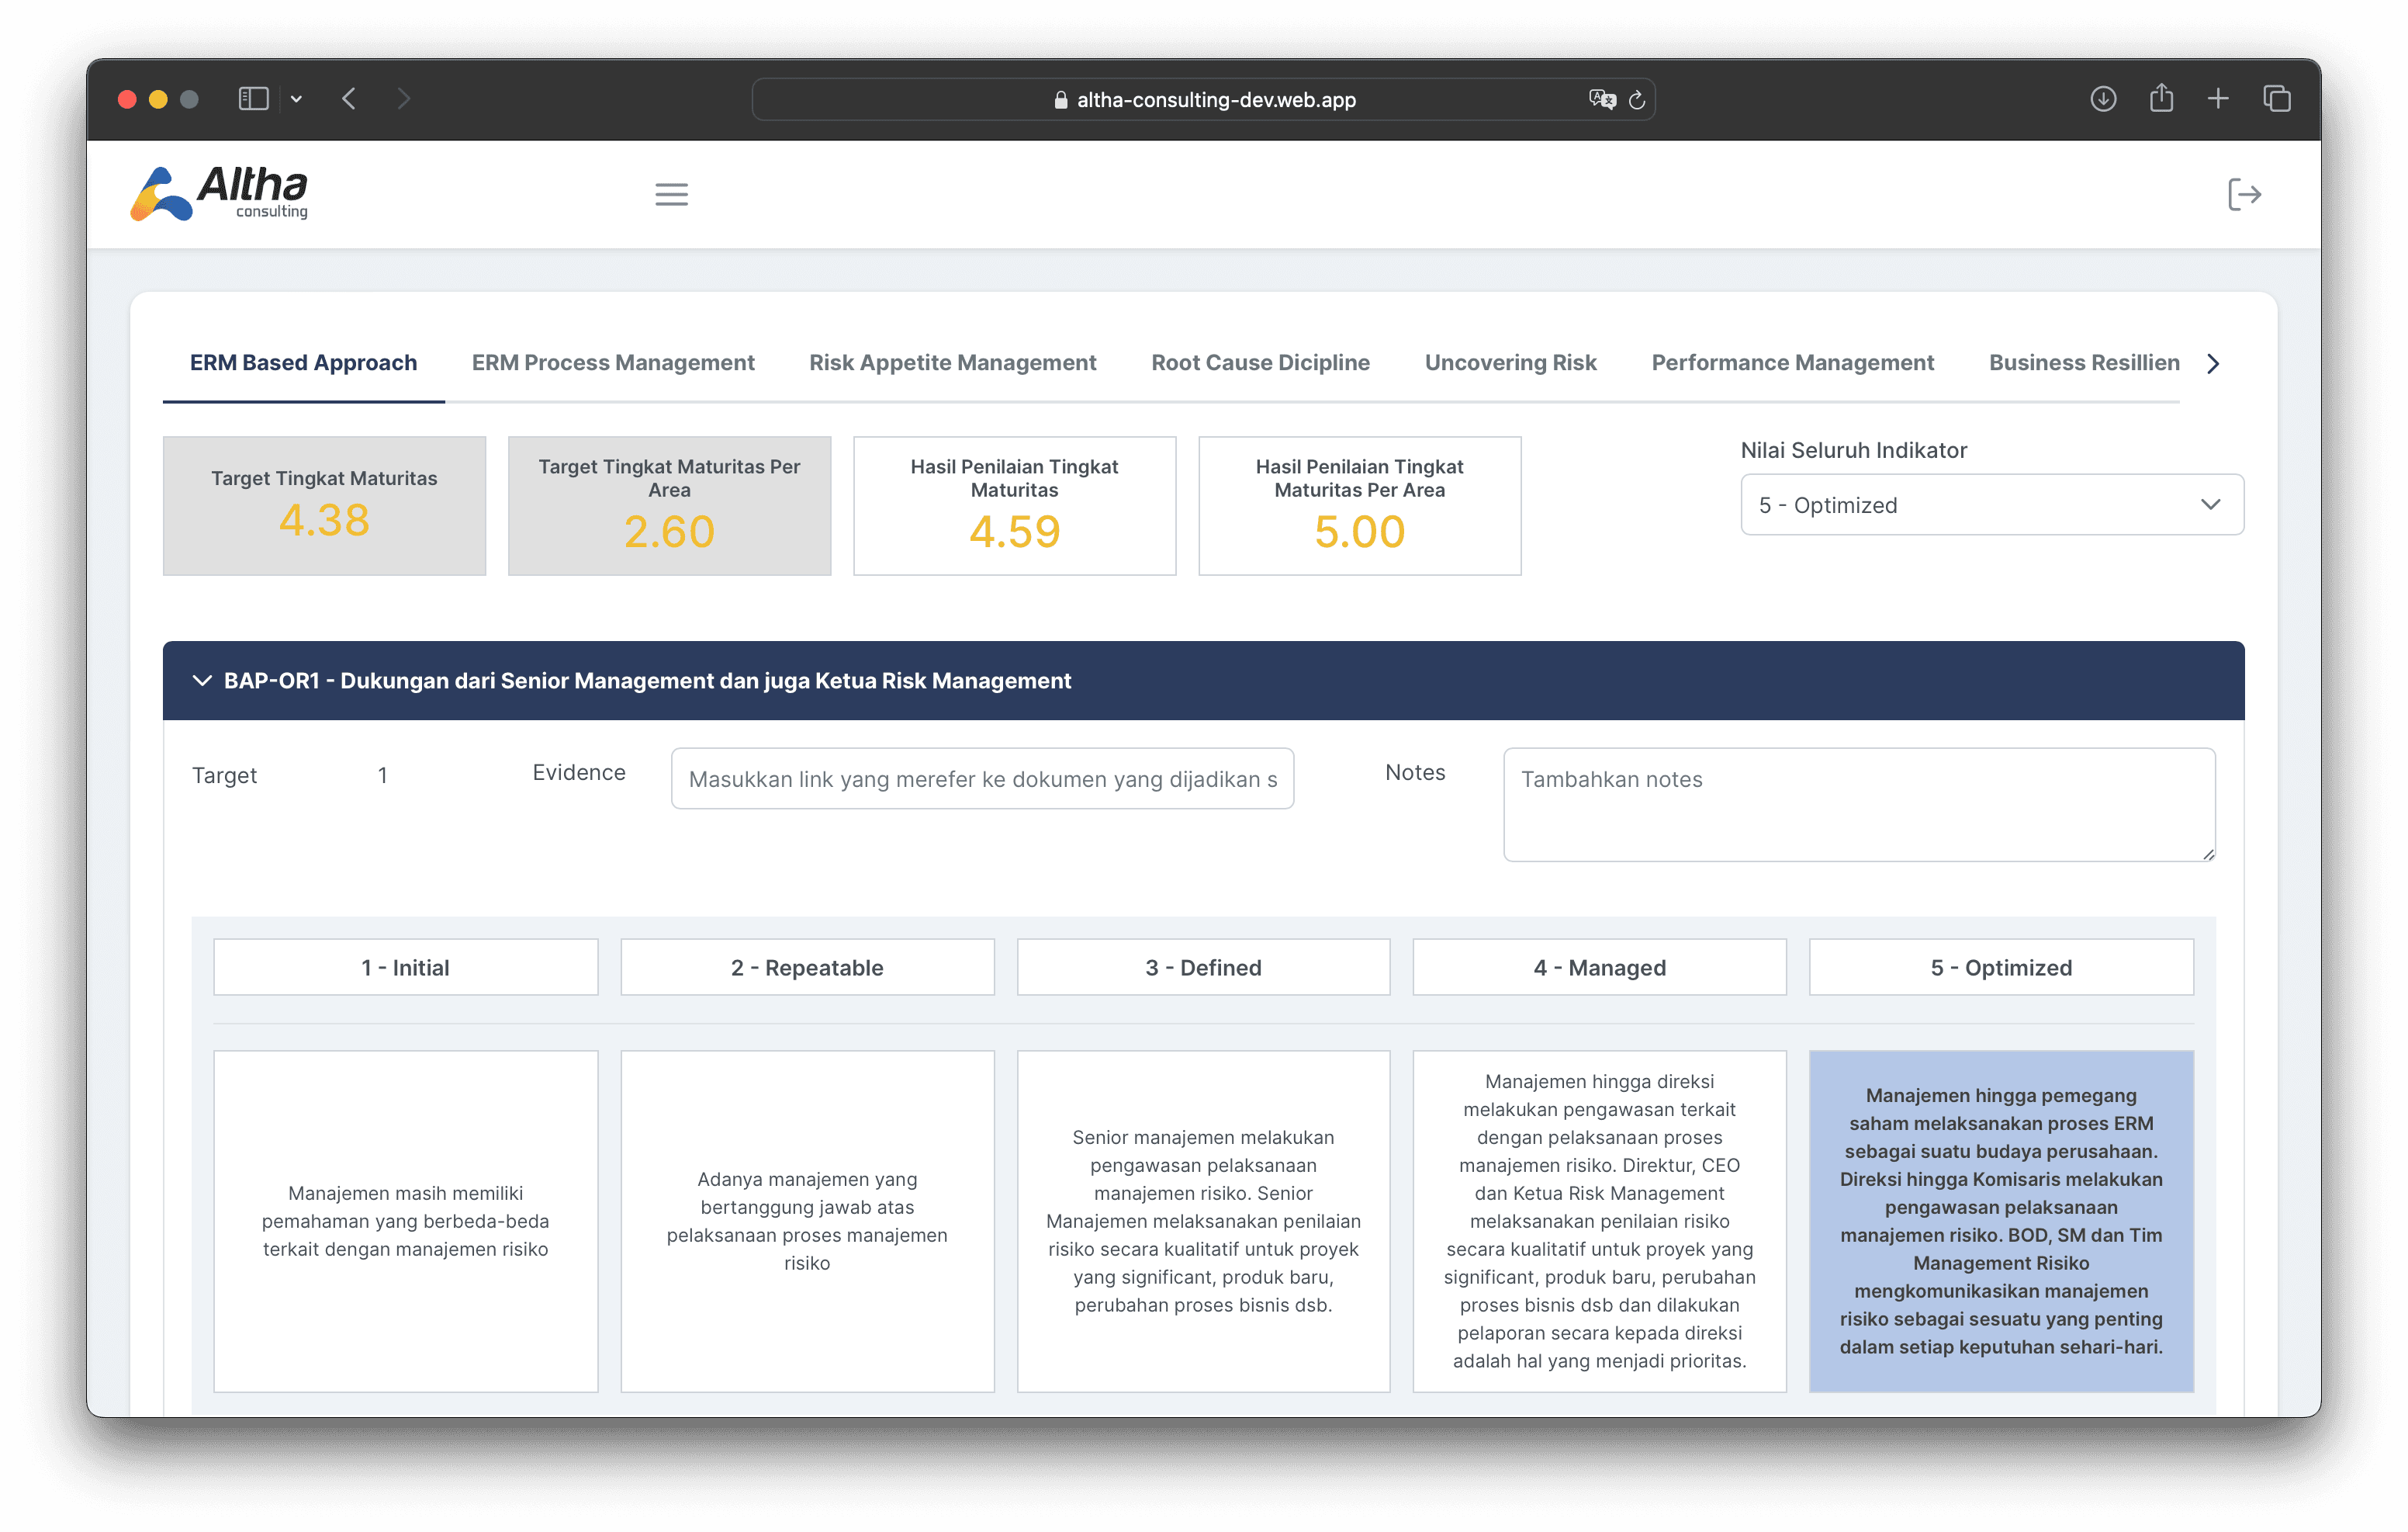Viewport: 2408px width, 1532px height.
Task: Select the 2 - Repeatable level header
Action: [807, 967]
